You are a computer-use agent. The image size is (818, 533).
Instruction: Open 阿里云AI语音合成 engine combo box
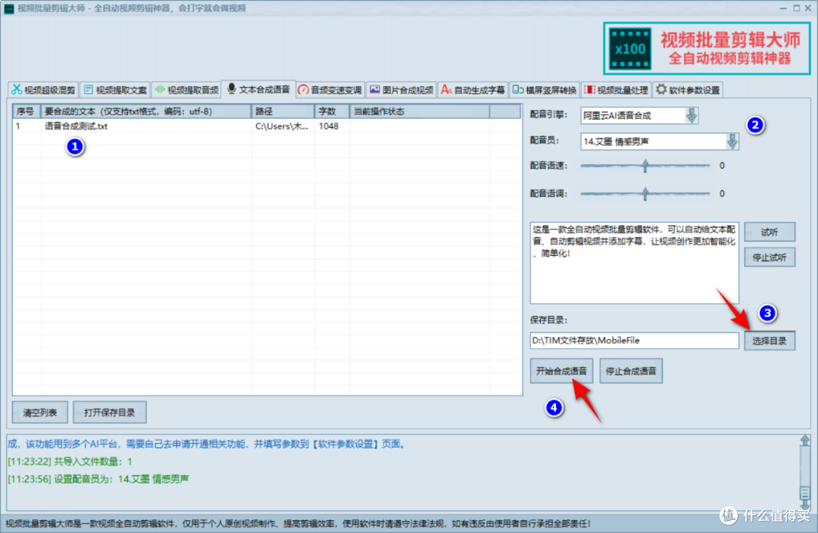click(639, 115)
